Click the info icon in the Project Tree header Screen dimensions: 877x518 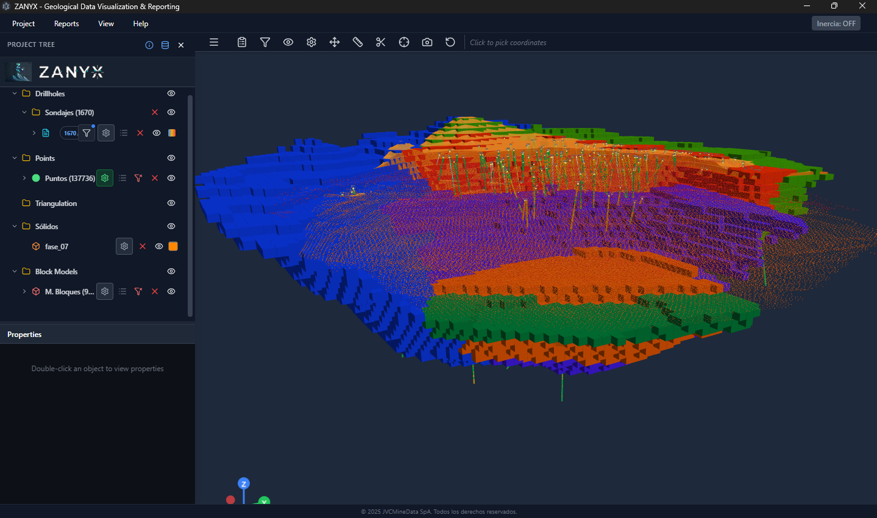click(x=149, y=44)
